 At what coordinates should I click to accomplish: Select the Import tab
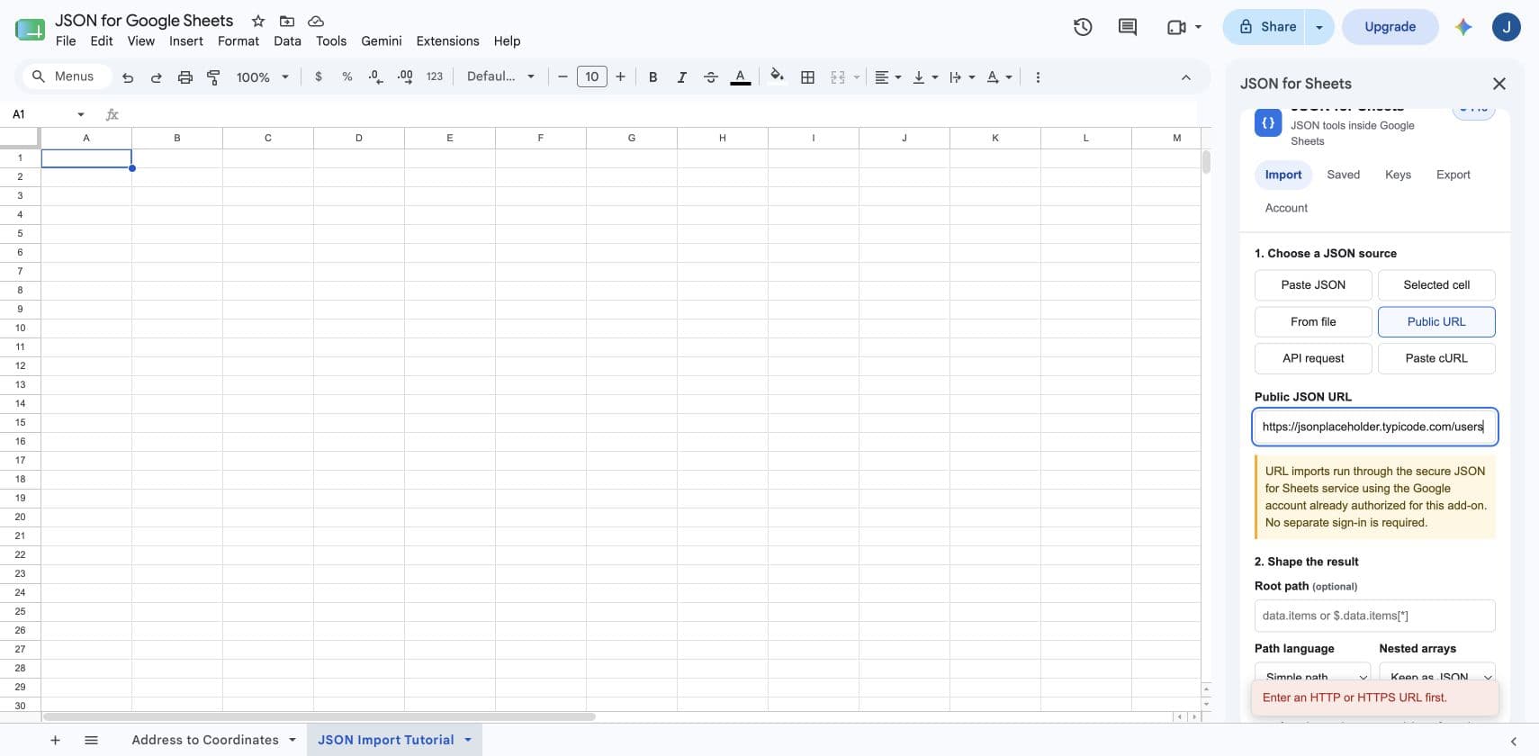(x=1283, y=175)
